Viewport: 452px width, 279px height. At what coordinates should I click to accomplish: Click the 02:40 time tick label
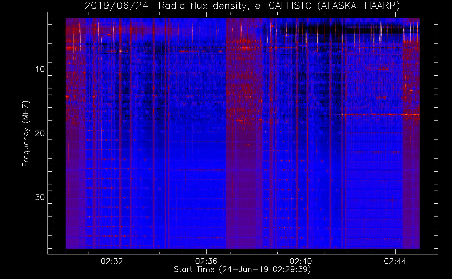point(301,261)
